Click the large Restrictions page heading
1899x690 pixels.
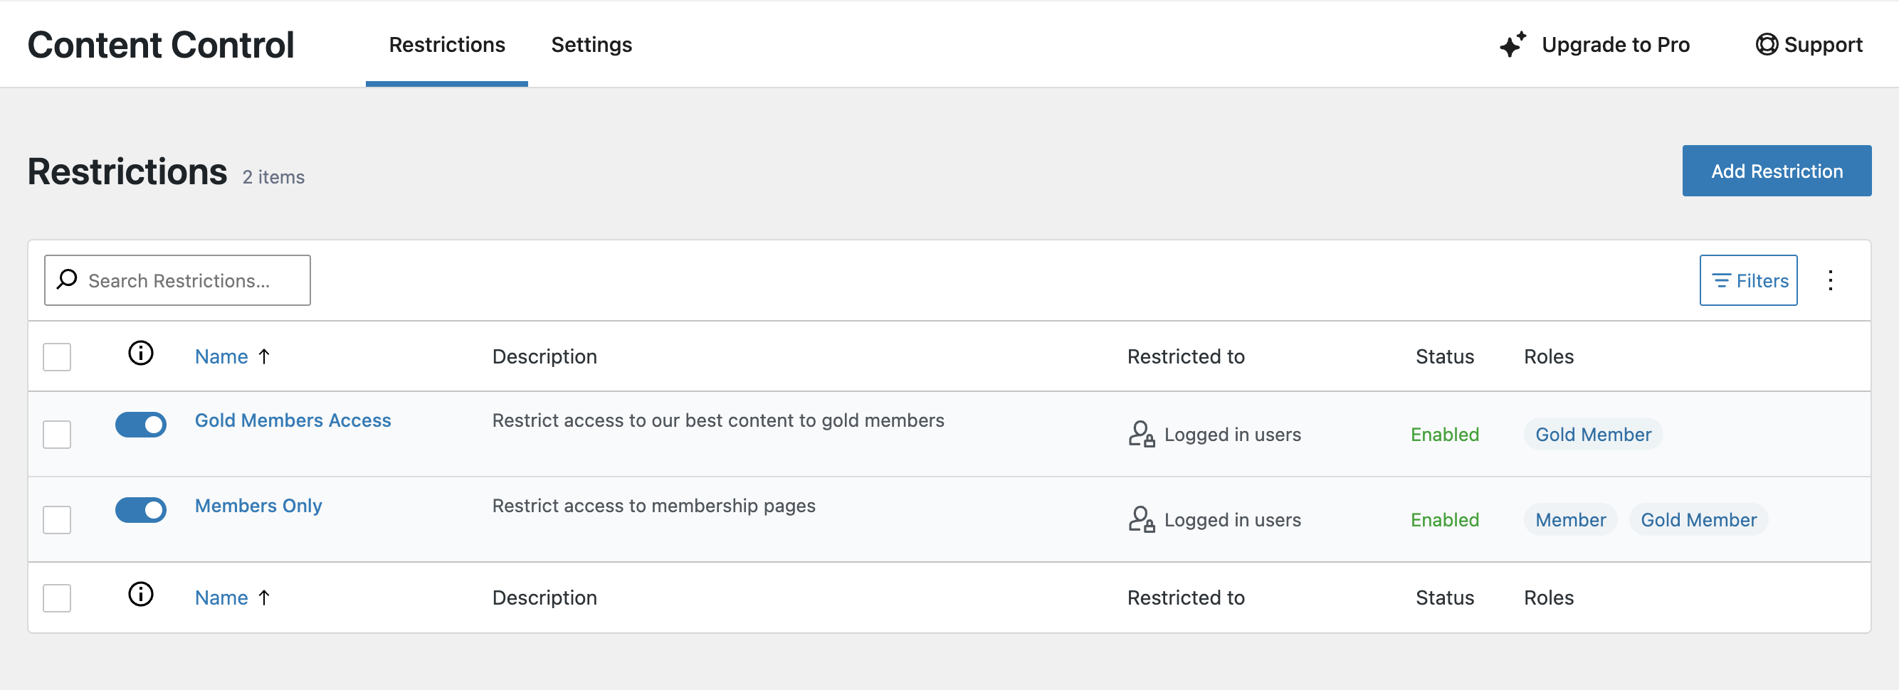tap(127, 171)
